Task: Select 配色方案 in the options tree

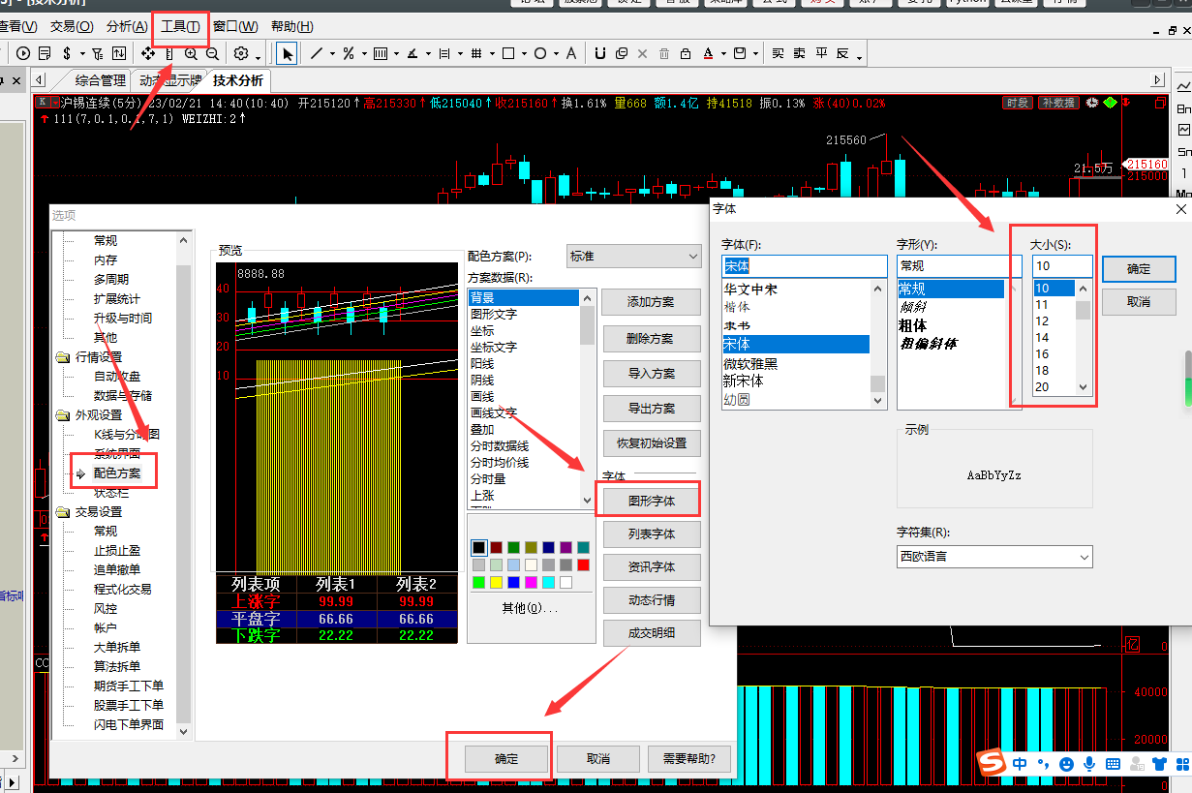Action: (116, 473)
